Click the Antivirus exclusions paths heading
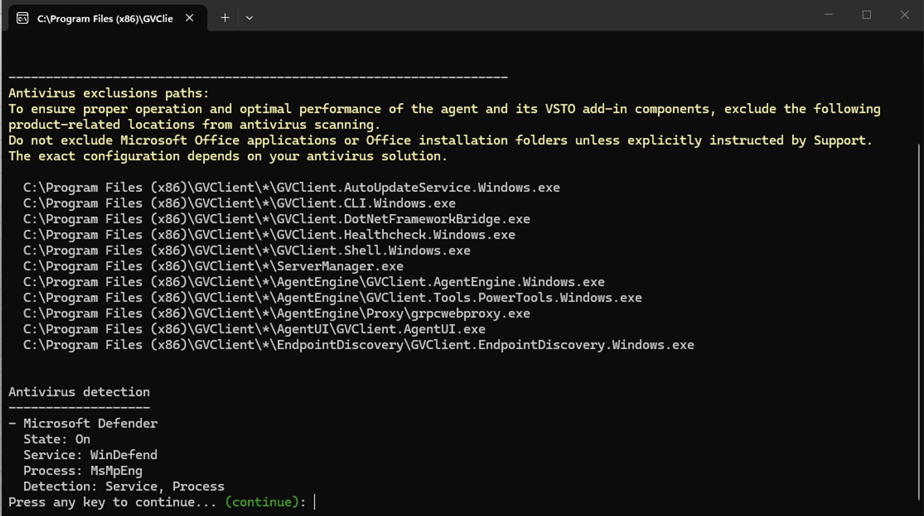The width and height of the screenshot is (924, 516). (109, 93)
